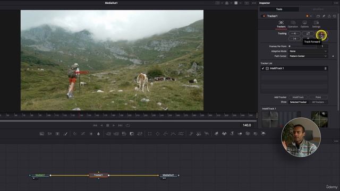Click IntelliTrack 1 color swatch
Viewport: 340px width, 191px height.
[267, 68]
